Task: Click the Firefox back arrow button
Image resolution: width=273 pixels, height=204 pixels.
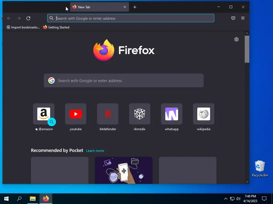Action: point(9,18)
